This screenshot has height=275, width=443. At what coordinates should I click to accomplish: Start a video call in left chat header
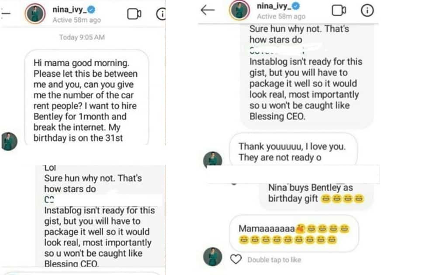134,14
